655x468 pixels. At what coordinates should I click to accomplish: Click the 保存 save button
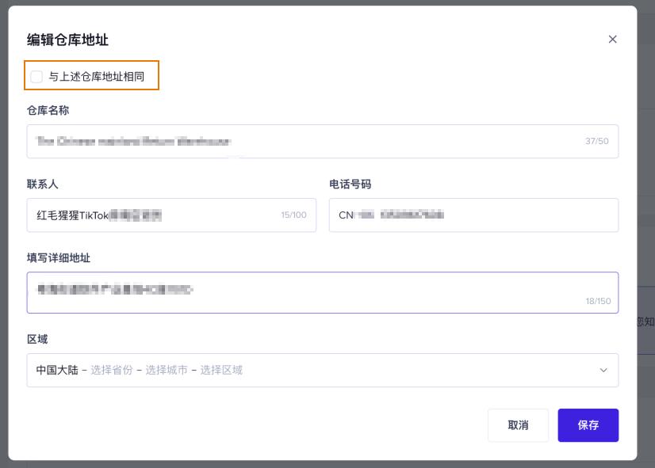(x=588, y=425)
